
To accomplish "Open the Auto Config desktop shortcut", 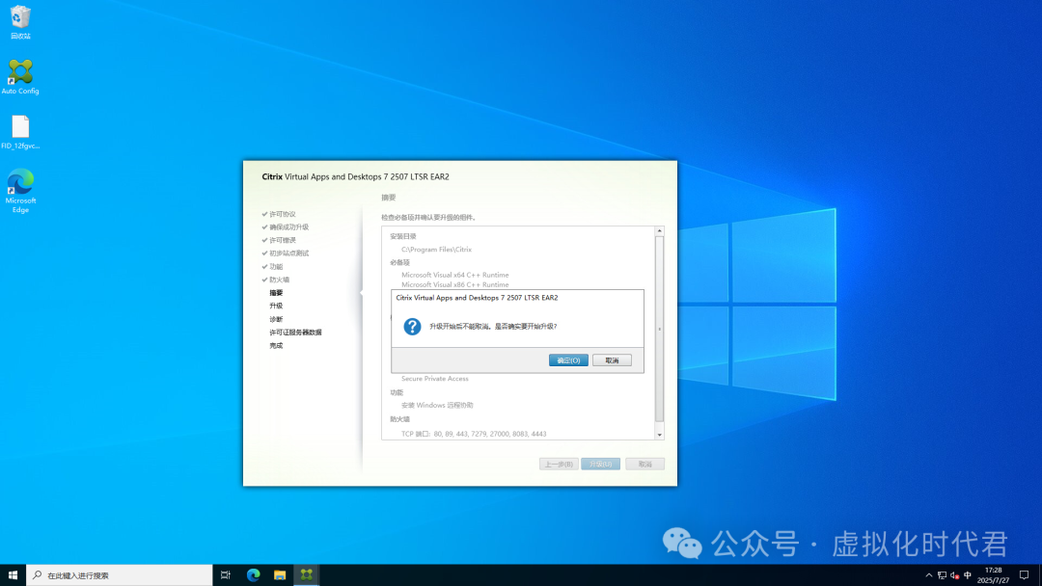I will tap(20, 77).
